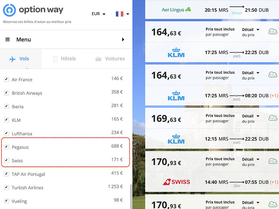Uncheck the Lufthansa checkbox
This screenshot has width=279, height=209.
click(x=7, y=133)
